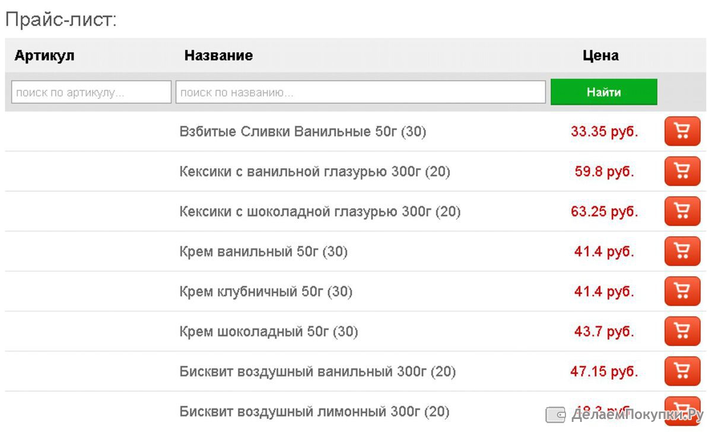Focus the поиск по артикулу field
This screenshot has height=432, width=712.
[x=91, y=92]
